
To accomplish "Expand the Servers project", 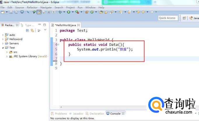I will point(3,43).
